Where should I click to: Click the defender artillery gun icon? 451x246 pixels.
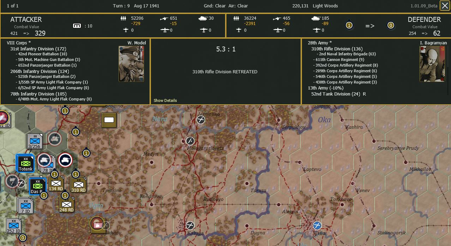(x=277, y=18)
